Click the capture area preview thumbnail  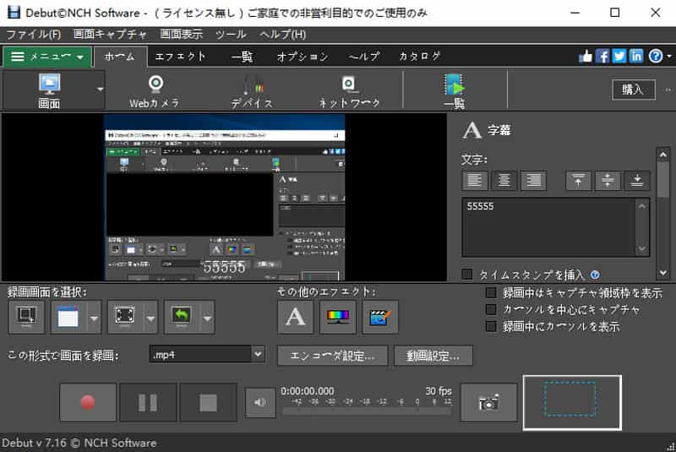(x=572, y=402)
